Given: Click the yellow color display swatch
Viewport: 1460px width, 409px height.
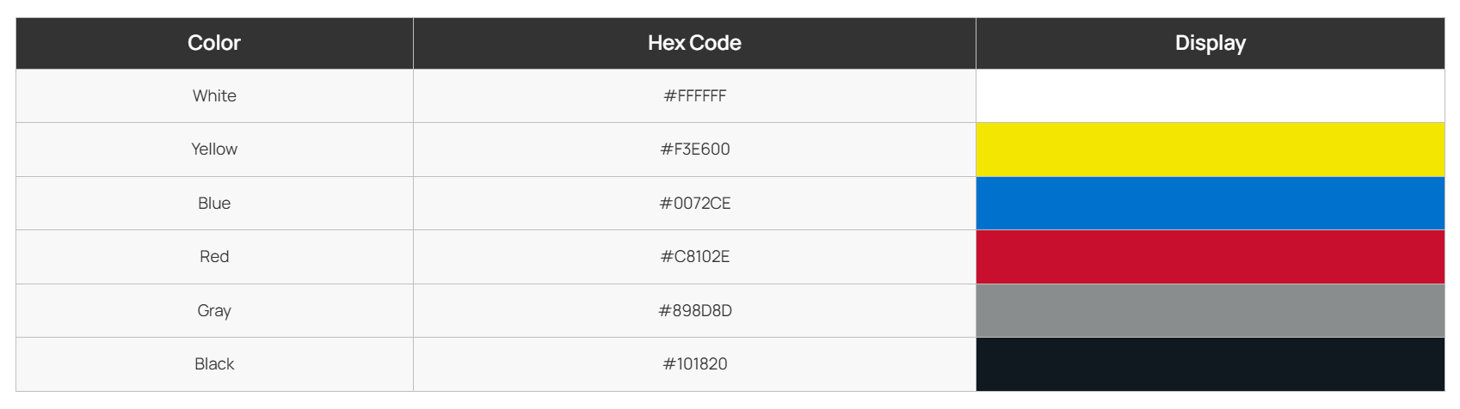Looking at the screenshot, I should point(1210,150).
